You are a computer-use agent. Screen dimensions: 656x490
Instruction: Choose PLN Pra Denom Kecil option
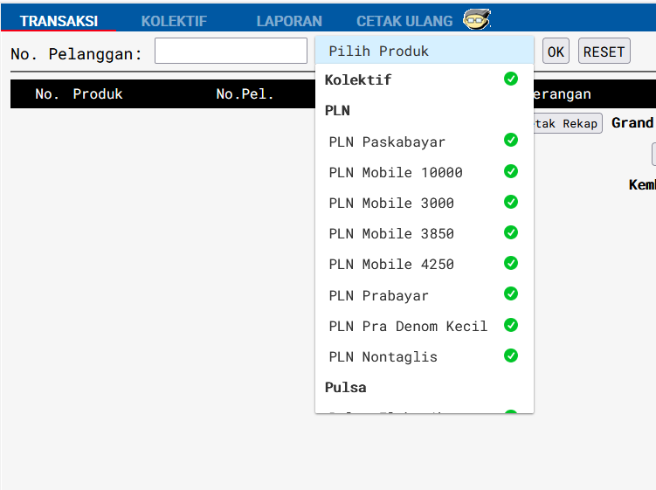(x=425, y=326)
